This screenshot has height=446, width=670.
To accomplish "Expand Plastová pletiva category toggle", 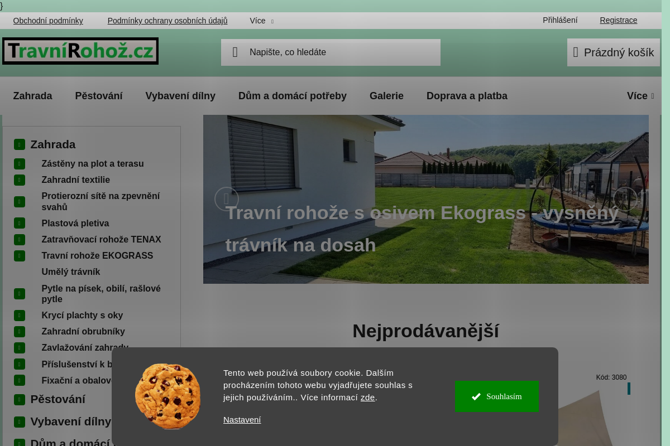I will pyautogui.click(x=20, y=224).
